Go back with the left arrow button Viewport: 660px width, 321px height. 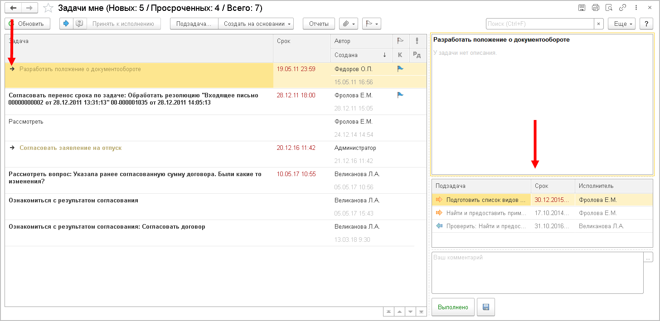(13, 8)
